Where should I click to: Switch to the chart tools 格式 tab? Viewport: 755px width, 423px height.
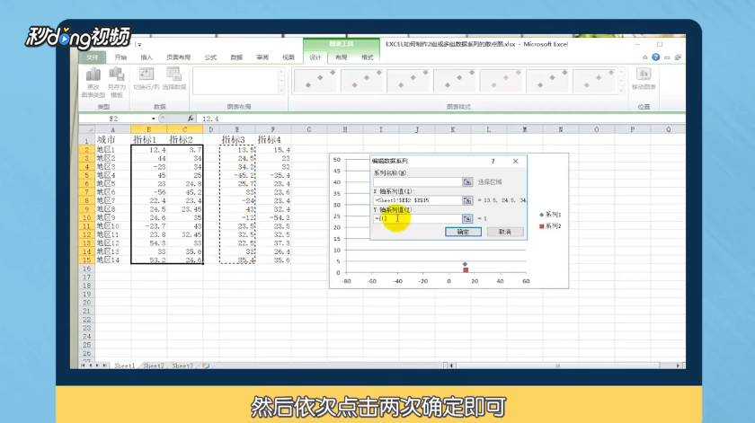368,57
